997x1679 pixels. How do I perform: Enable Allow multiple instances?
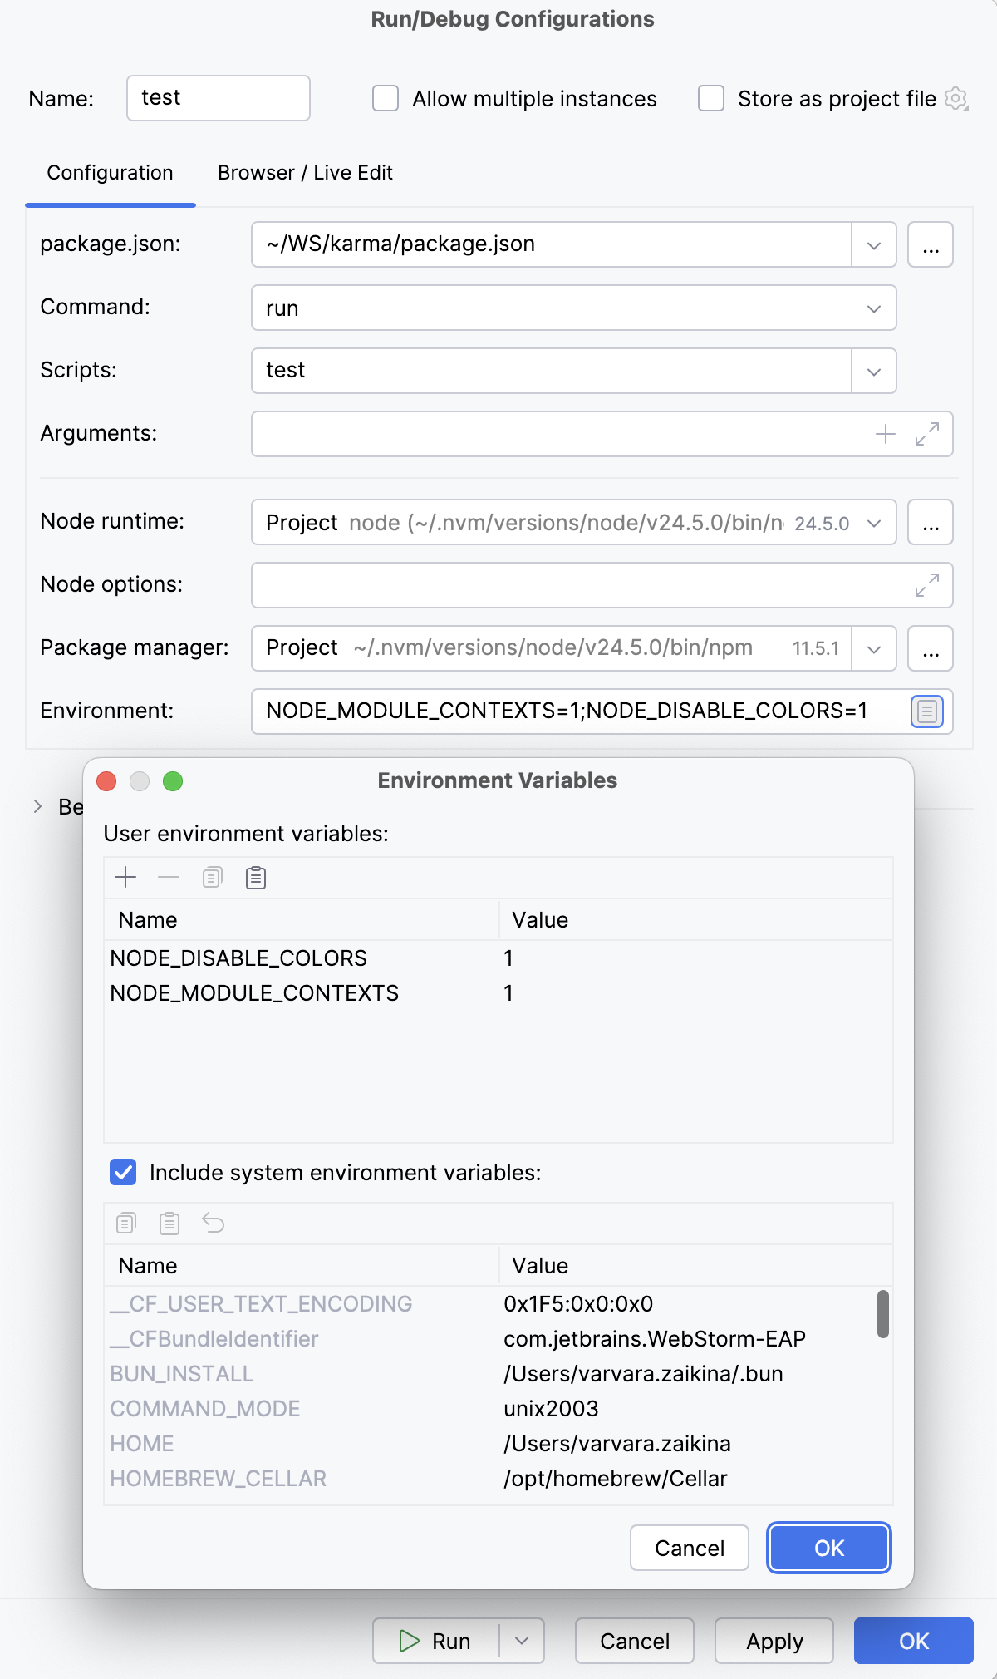click(x=386, y=98)
